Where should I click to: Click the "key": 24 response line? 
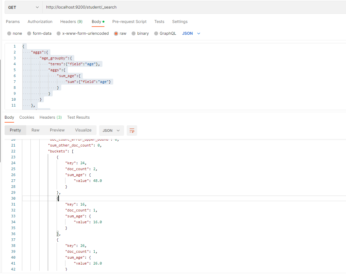point(76,163)
